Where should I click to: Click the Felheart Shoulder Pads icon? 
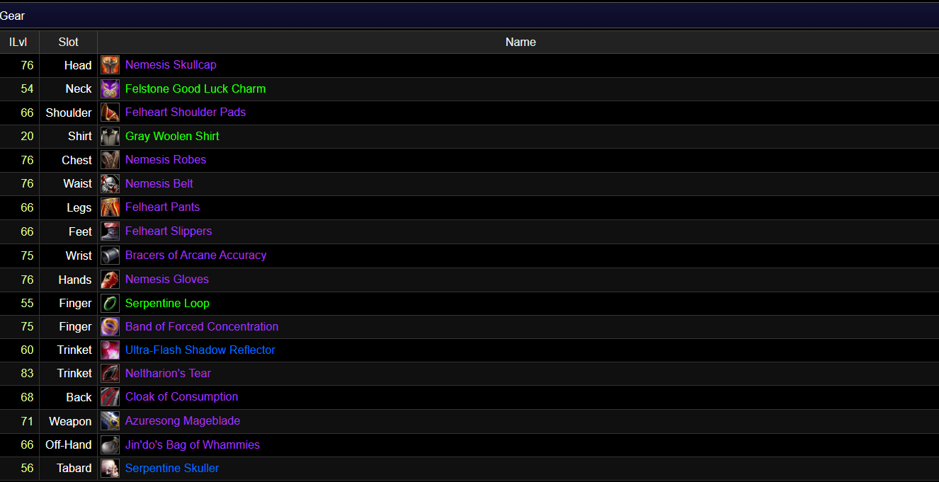pos(110,113)
